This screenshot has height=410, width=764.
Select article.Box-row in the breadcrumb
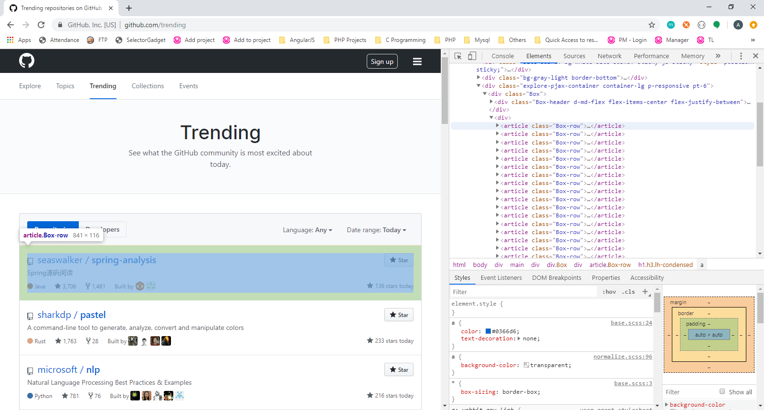click(610, 265)
